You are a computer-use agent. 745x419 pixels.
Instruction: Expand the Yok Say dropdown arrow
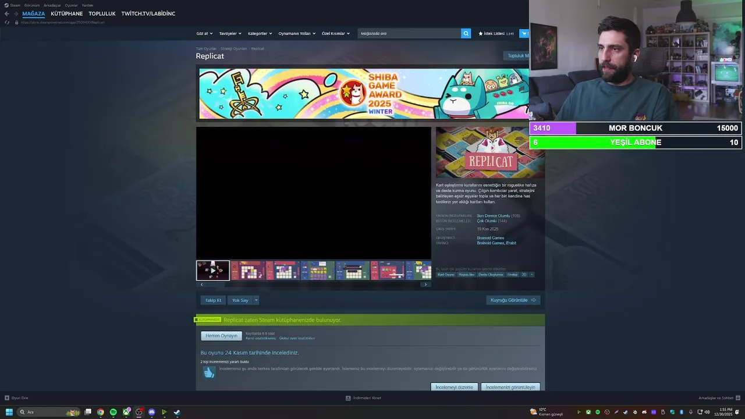tap(256, 300)
